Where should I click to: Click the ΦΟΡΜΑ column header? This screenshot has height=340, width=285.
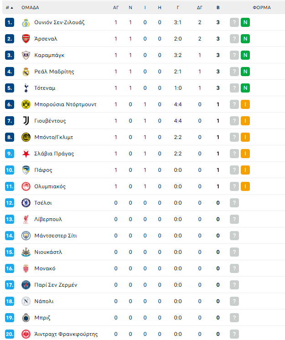(262, 8)
